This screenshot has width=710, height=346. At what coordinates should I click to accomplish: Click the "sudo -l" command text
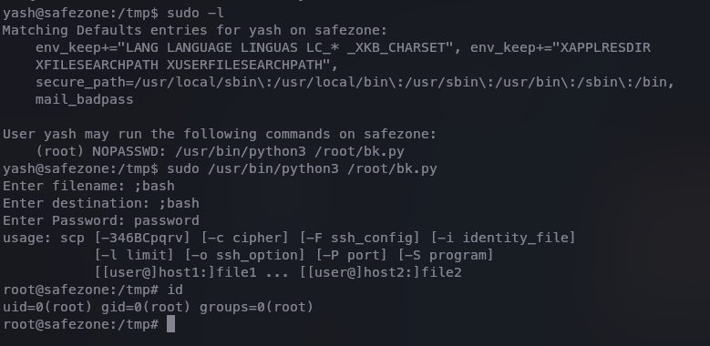coord(195,13)
